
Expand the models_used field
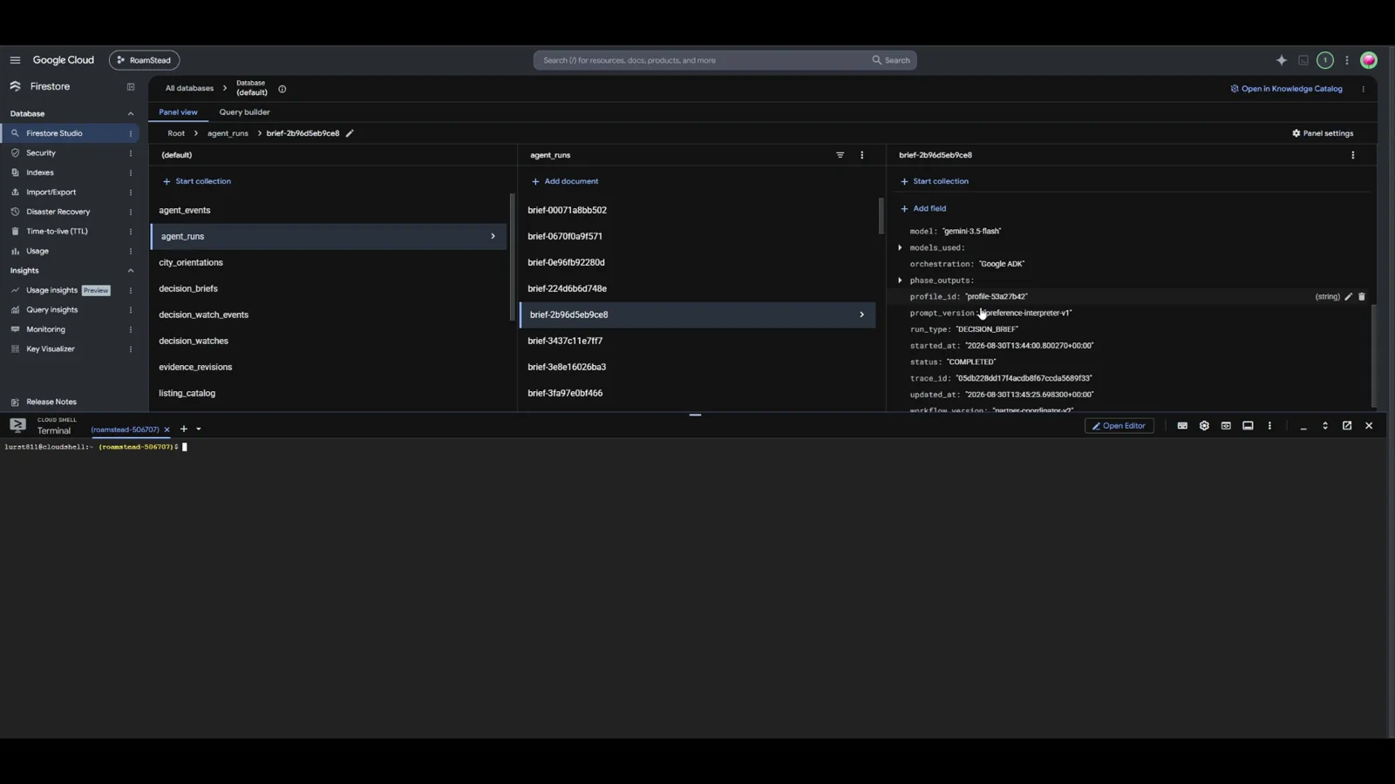[x=900, y=247]
